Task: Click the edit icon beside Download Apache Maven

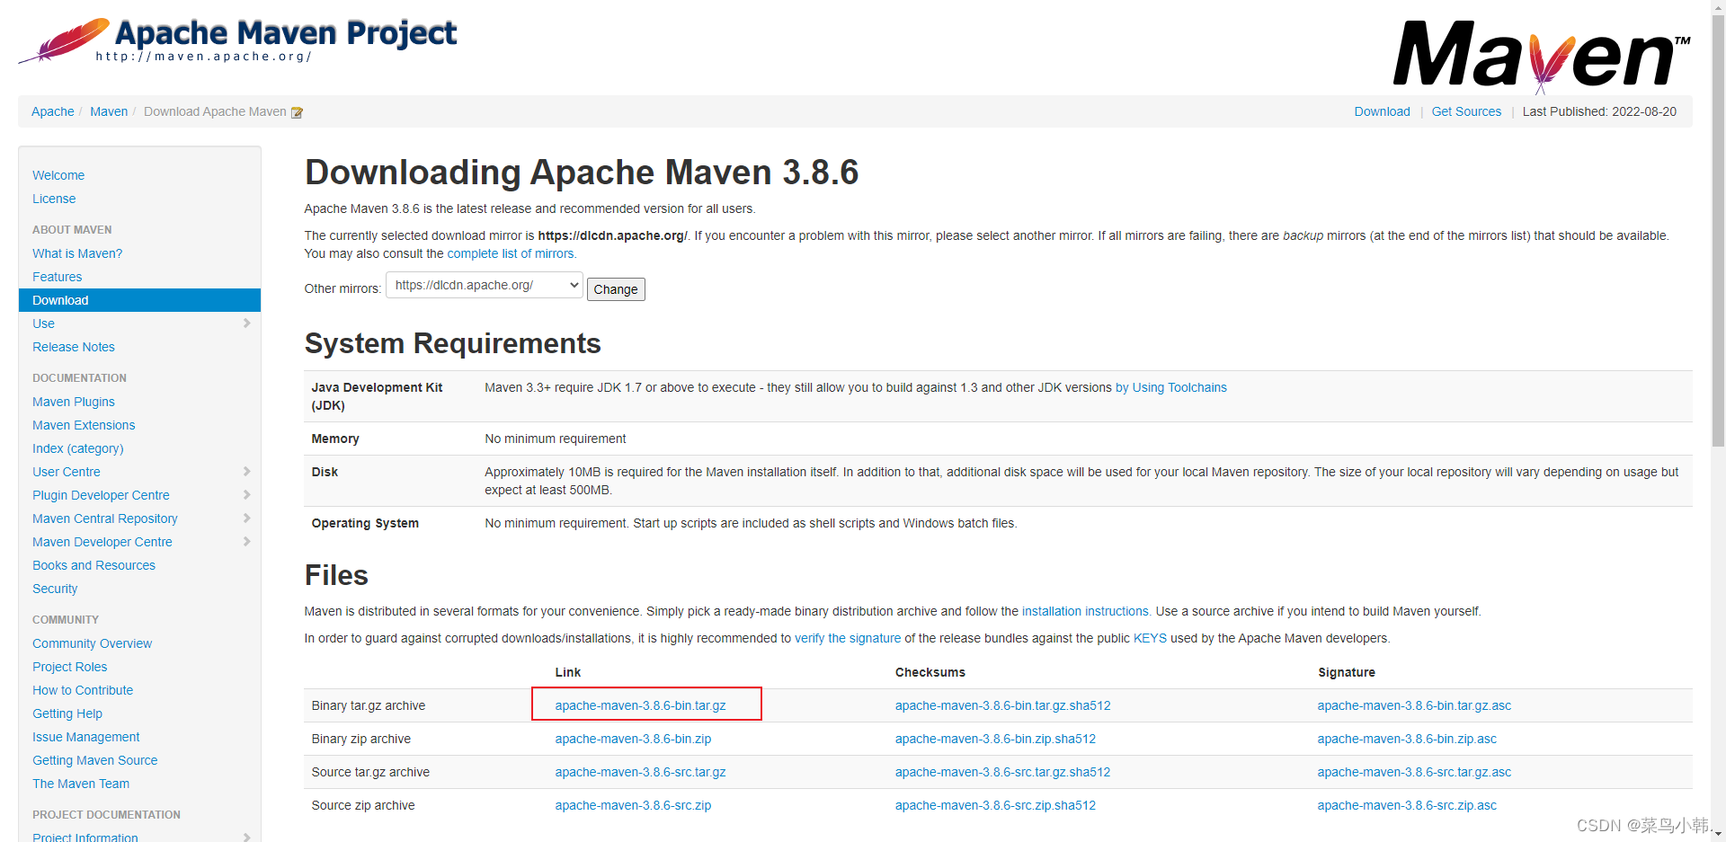Action: click(297, 112)
